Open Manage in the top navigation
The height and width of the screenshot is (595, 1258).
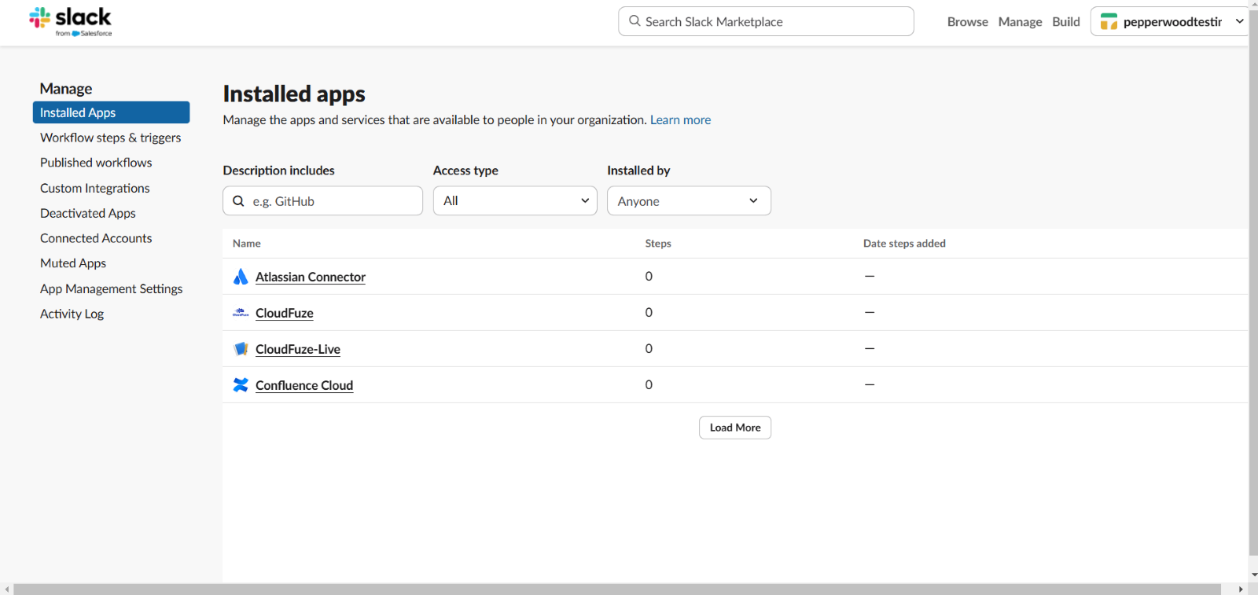(1020, 22)
